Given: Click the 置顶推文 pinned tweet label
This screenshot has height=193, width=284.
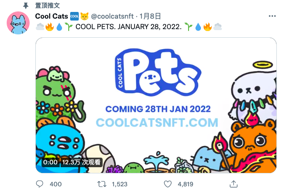Looking at the screenshot, I should [47, 5].
